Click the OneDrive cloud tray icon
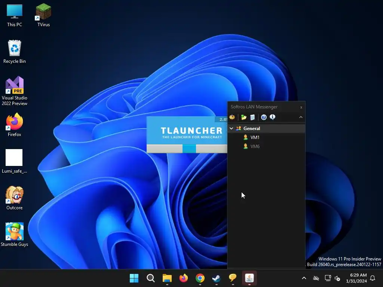The height and width of the screenshot is (287, 383). coord(316,278)
